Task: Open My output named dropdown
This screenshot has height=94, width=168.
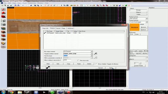Action: point(92,51)
